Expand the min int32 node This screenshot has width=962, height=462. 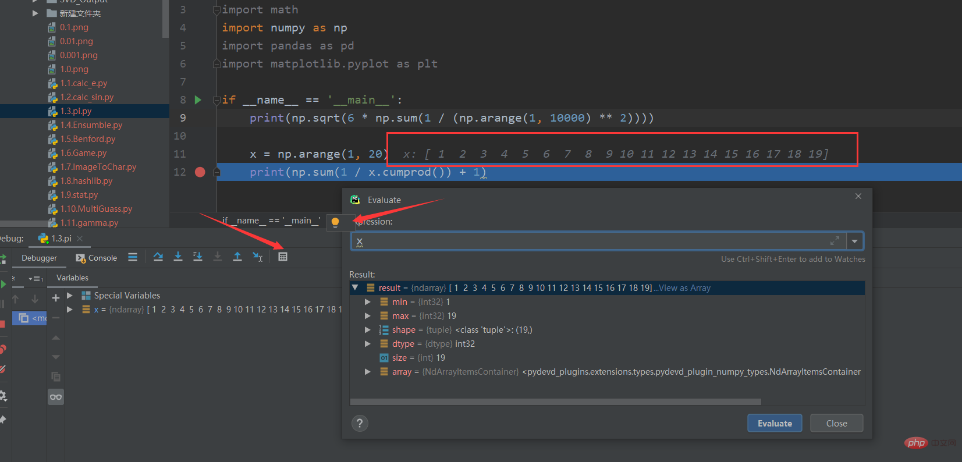point(367,301)
